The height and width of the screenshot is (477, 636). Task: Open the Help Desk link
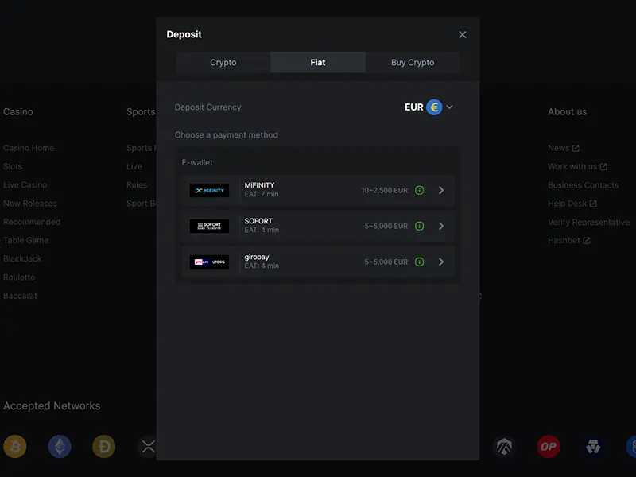572,204
